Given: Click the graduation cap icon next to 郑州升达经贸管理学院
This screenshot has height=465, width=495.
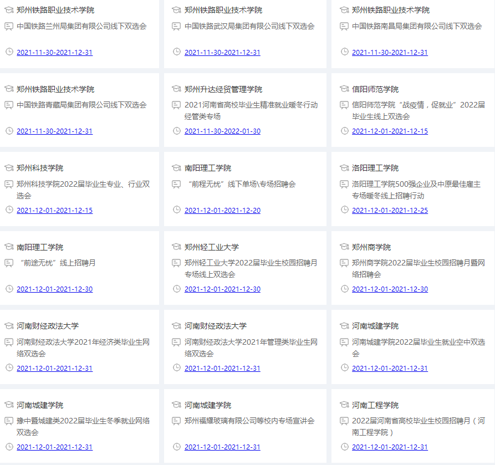Looking at the screenshot, I should pos(176,89).
